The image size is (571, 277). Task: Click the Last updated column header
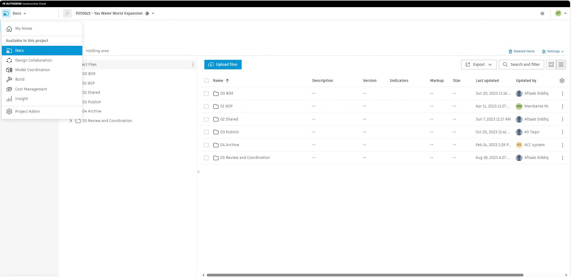point(487,81)
